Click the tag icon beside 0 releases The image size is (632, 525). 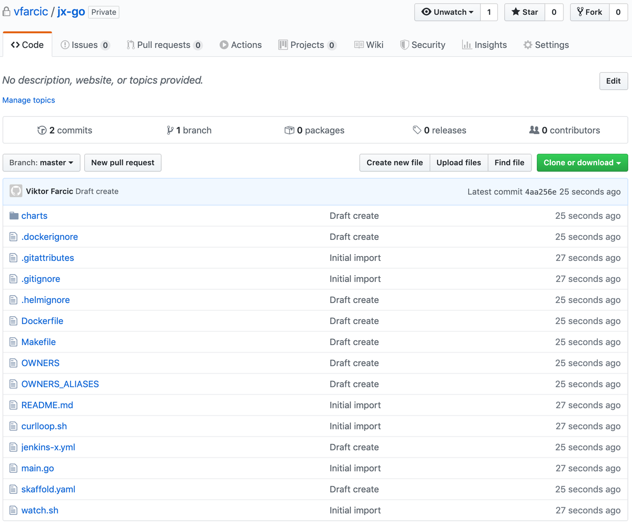(x=416, y=130)
